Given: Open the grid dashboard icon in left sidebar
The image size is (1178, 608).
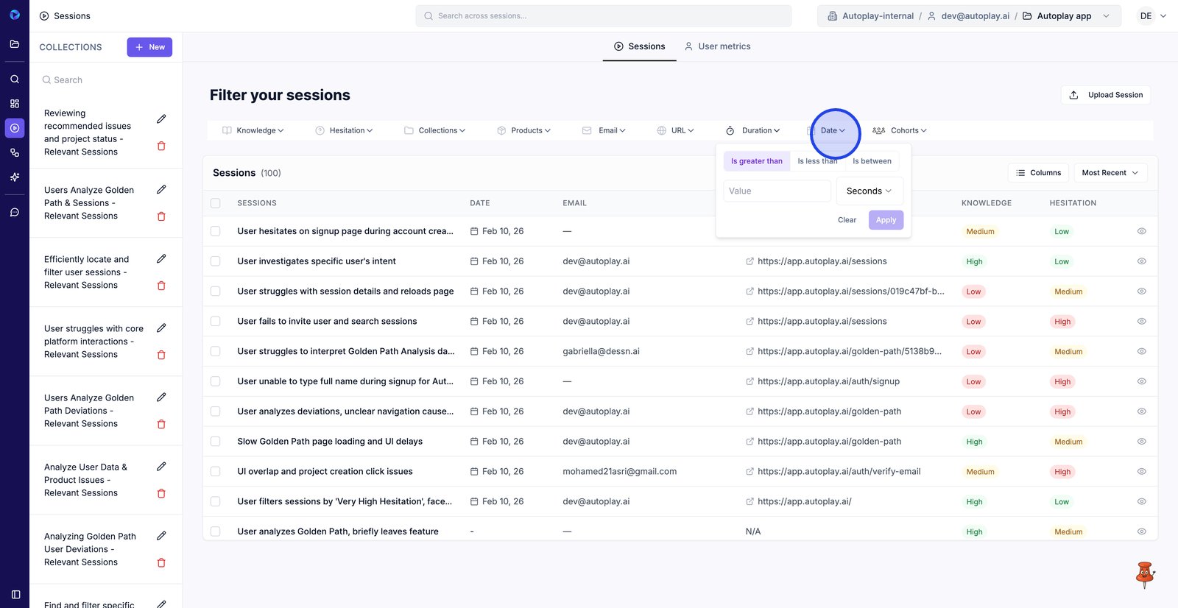Looking at the screenshot, I should [x=15, y=104].
